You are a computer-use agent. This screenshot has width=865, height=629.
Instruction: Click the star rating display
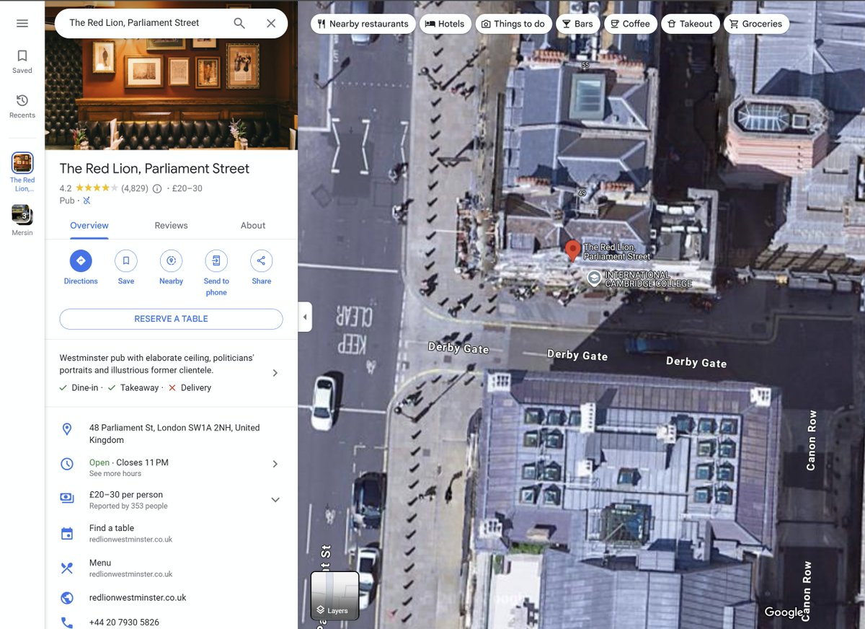point(97,188)
